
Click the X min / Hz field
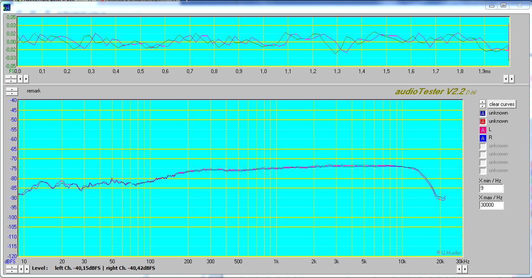491,189
